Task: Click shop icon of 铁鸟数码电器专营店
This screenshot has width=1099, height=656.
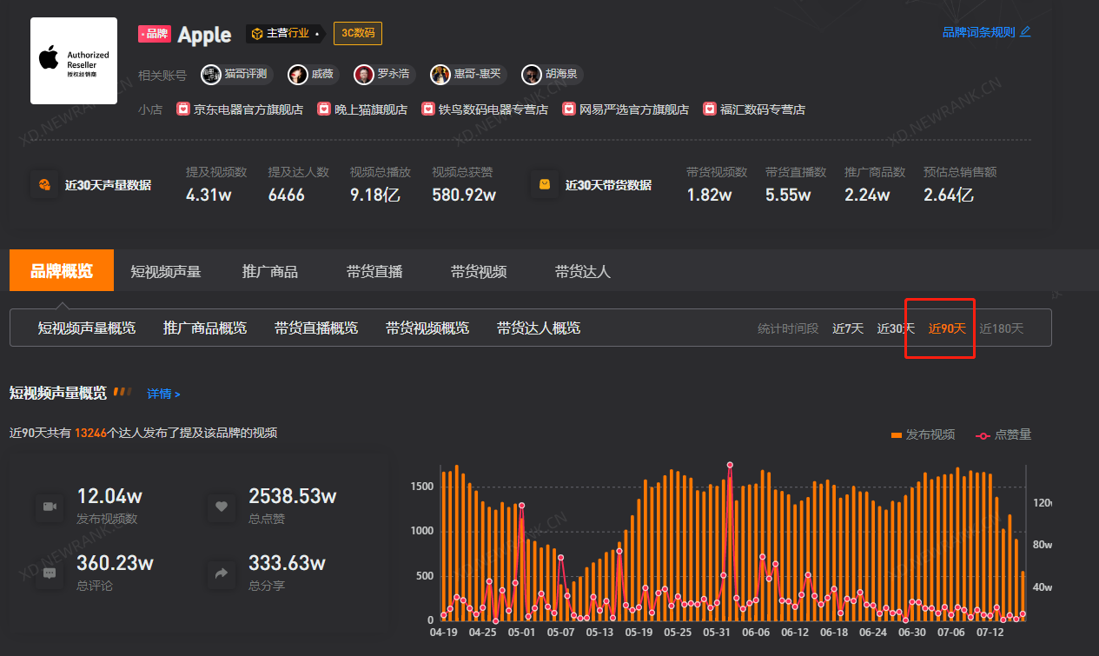Action: [428, 109]
